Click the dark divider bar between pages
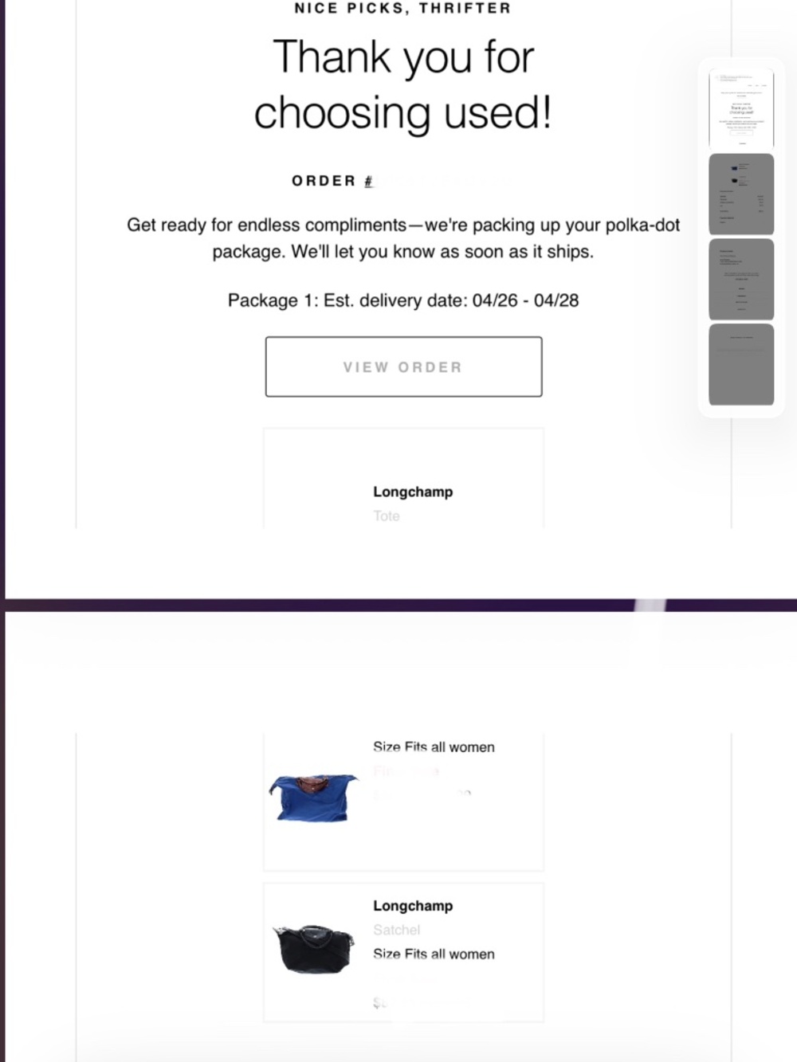Image resolution: width=797 pixels, height=1062 pixels. (x=319, y=605)
